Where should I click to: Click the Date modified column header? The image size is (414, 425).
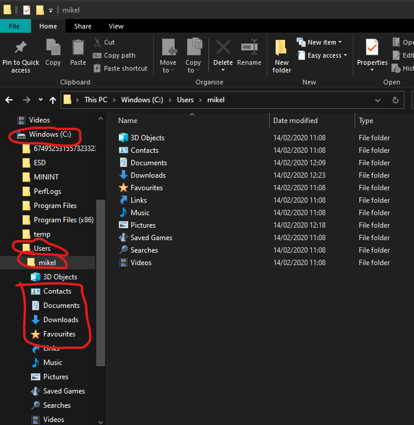pyautogui.click(x=295, y=121)
